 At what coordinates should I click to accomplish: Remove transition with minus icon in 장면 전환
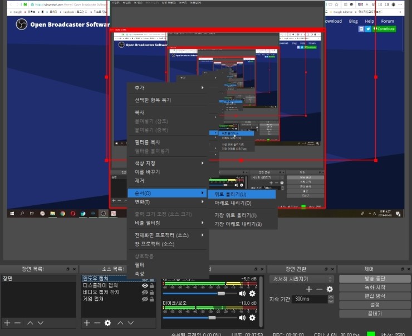point(319,289)
